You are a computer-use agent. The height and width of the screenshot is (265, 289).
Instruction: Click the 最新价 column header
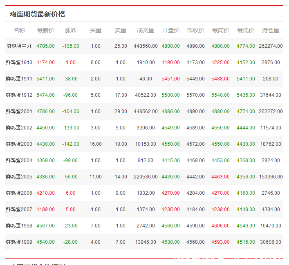(x=46, y=30)
